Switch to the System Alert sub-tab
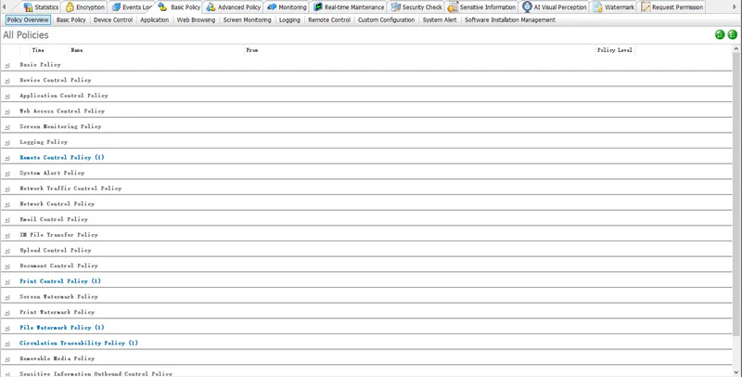The image size is (742, 377). pos(440,19)
